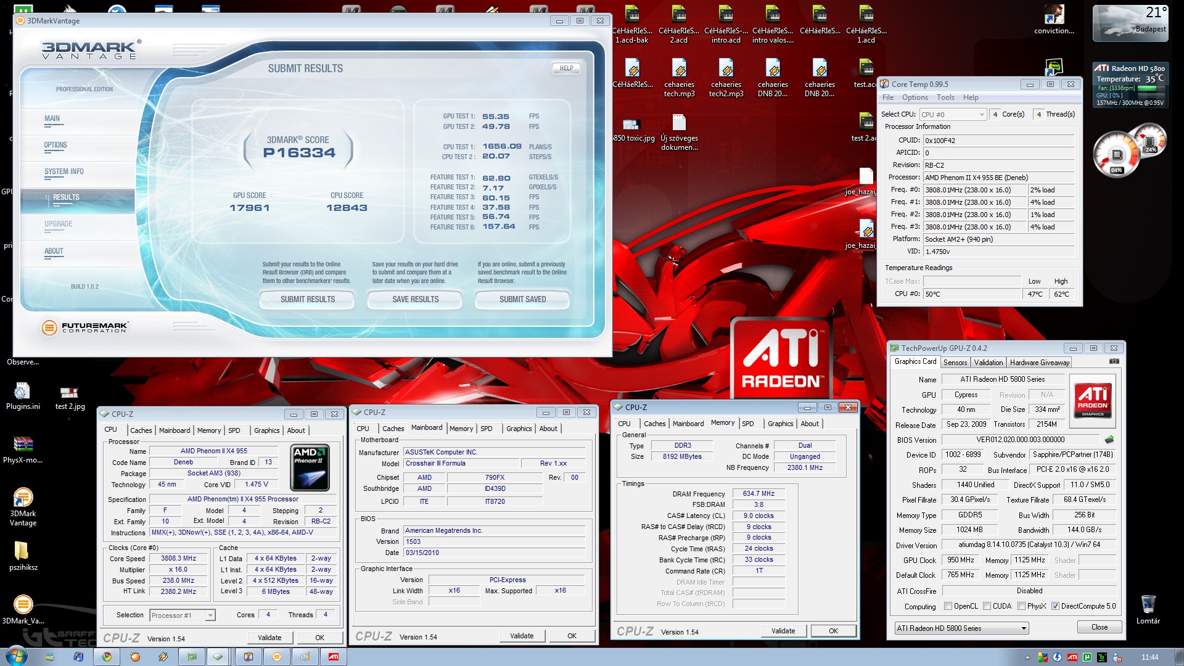Open SYSTEM INFO in 3DMark sidebar

click(64, 172)
